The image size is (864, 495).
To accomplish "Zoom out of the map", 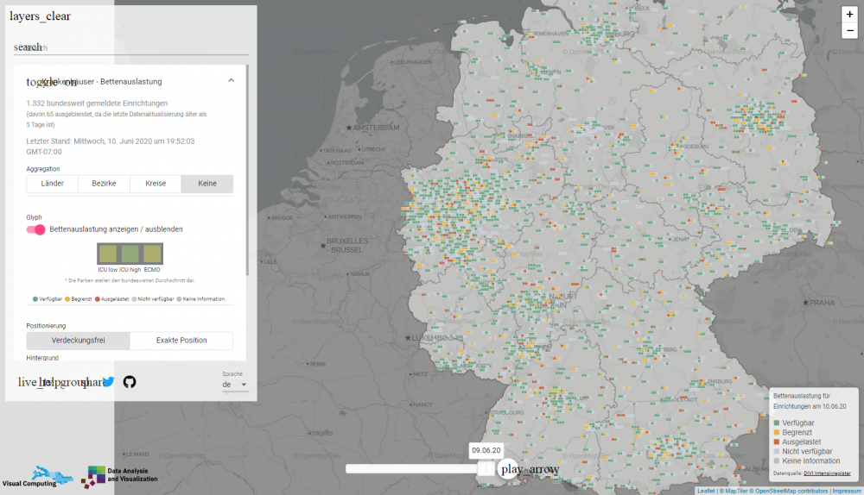I will click(x=849, y=31).
